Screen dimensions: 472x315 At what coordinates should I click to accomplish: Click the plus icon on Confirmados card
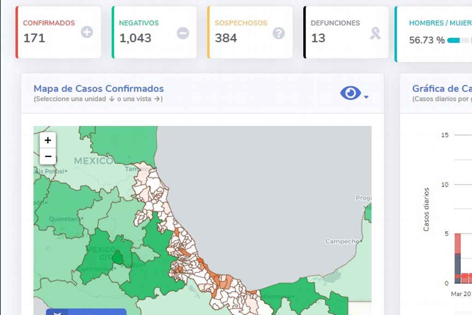click(x=87, y=32)
